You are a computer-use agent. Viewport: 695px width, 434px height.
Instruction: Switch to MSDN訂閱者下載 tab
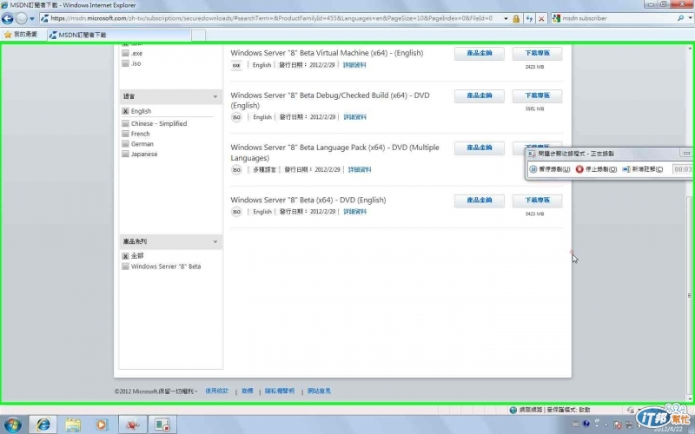(119, 35)
